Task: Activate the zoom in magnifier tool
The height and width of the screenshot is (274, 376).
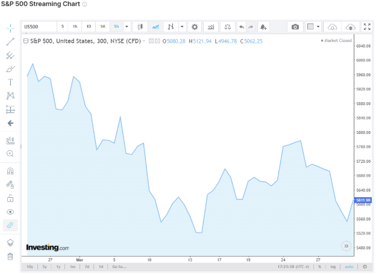Action: pos(10,153)
